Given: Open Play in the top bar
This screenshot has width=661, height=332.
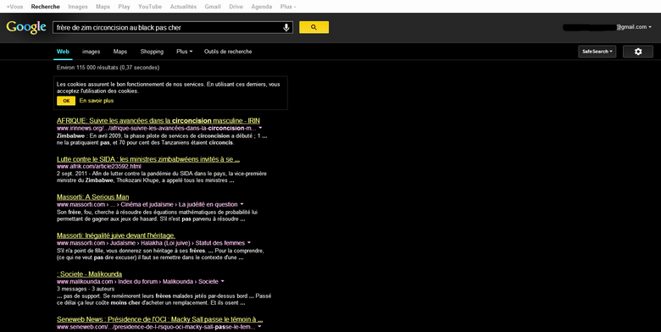Looking at the screenshot, I should click(124, 7).
